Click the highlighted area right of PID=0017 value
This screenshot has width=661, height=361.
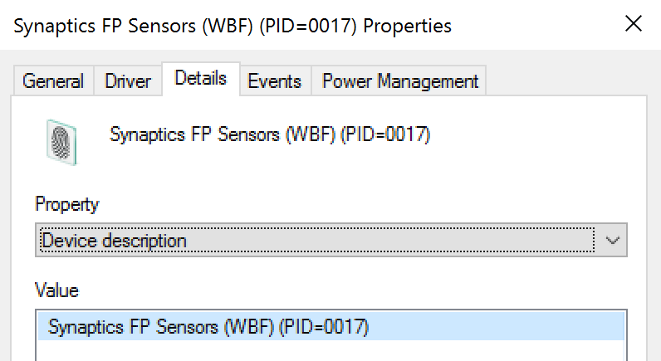498,327
